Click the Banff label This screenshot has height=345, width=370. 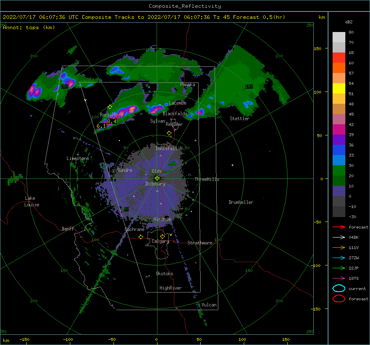(68, 228)
